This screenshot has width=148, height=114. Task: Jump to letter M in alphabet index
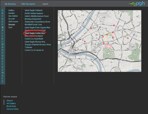pyautogui.click(x=2, y=44)
